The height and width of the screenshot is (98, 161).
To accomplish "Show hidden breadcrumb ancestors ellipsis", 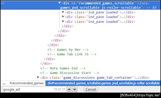I will tap(4, 83).
